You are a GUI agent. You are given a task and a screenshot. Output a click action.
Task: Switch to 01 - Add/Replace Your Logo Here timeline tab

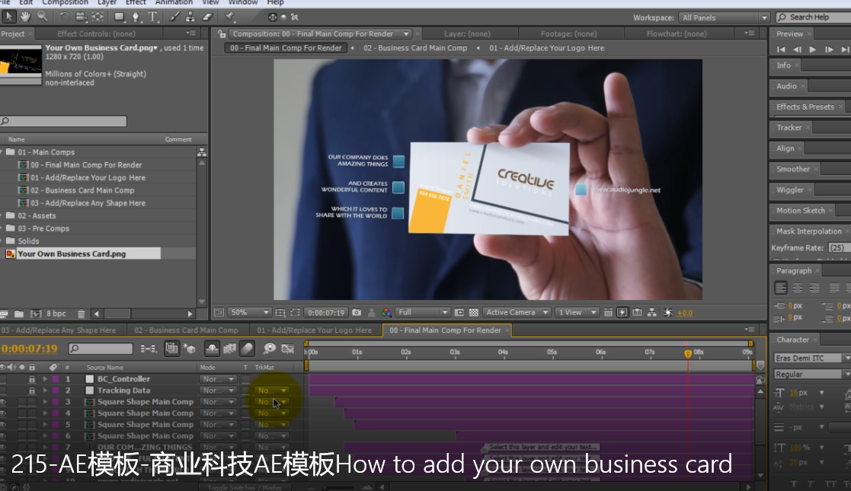pos(314,330)
